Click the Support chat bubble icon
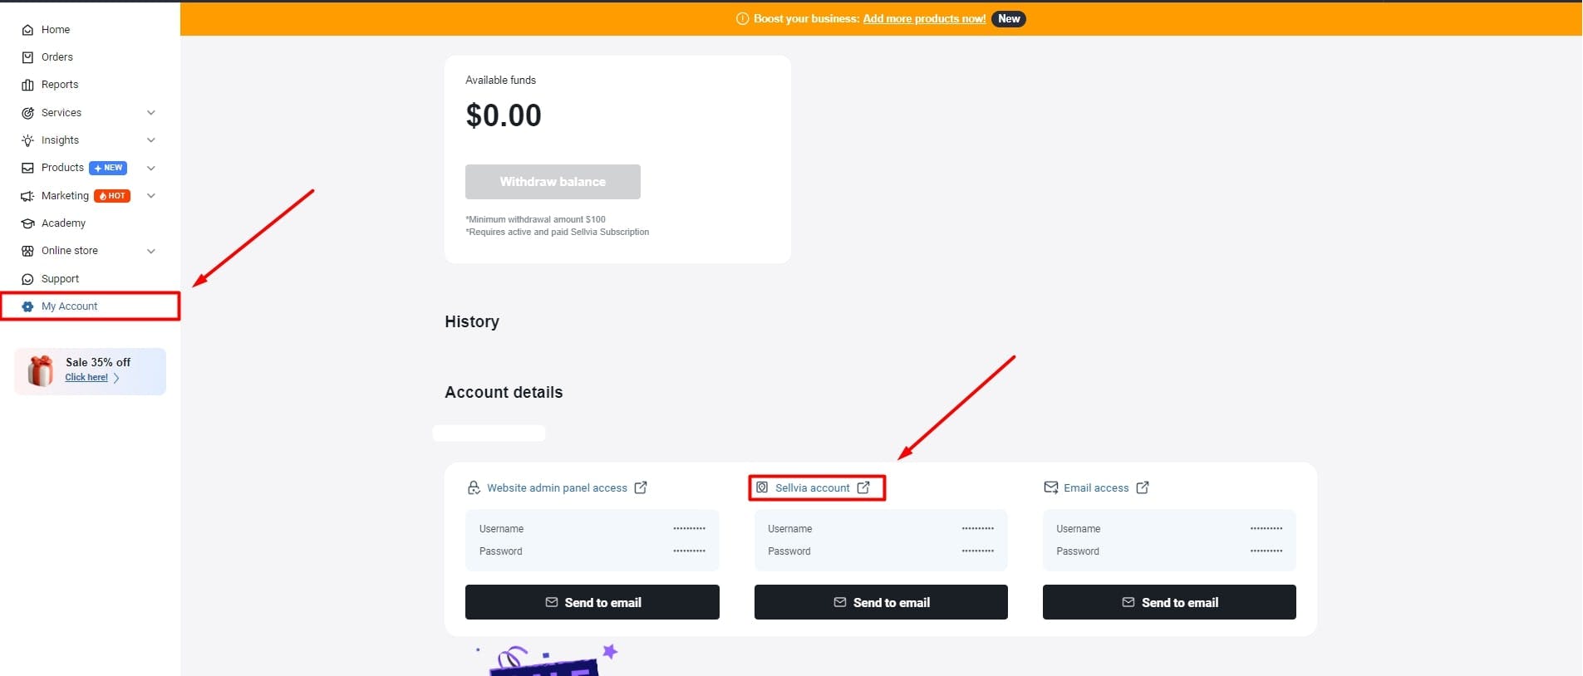The image size is (1583, 676). 27,279
